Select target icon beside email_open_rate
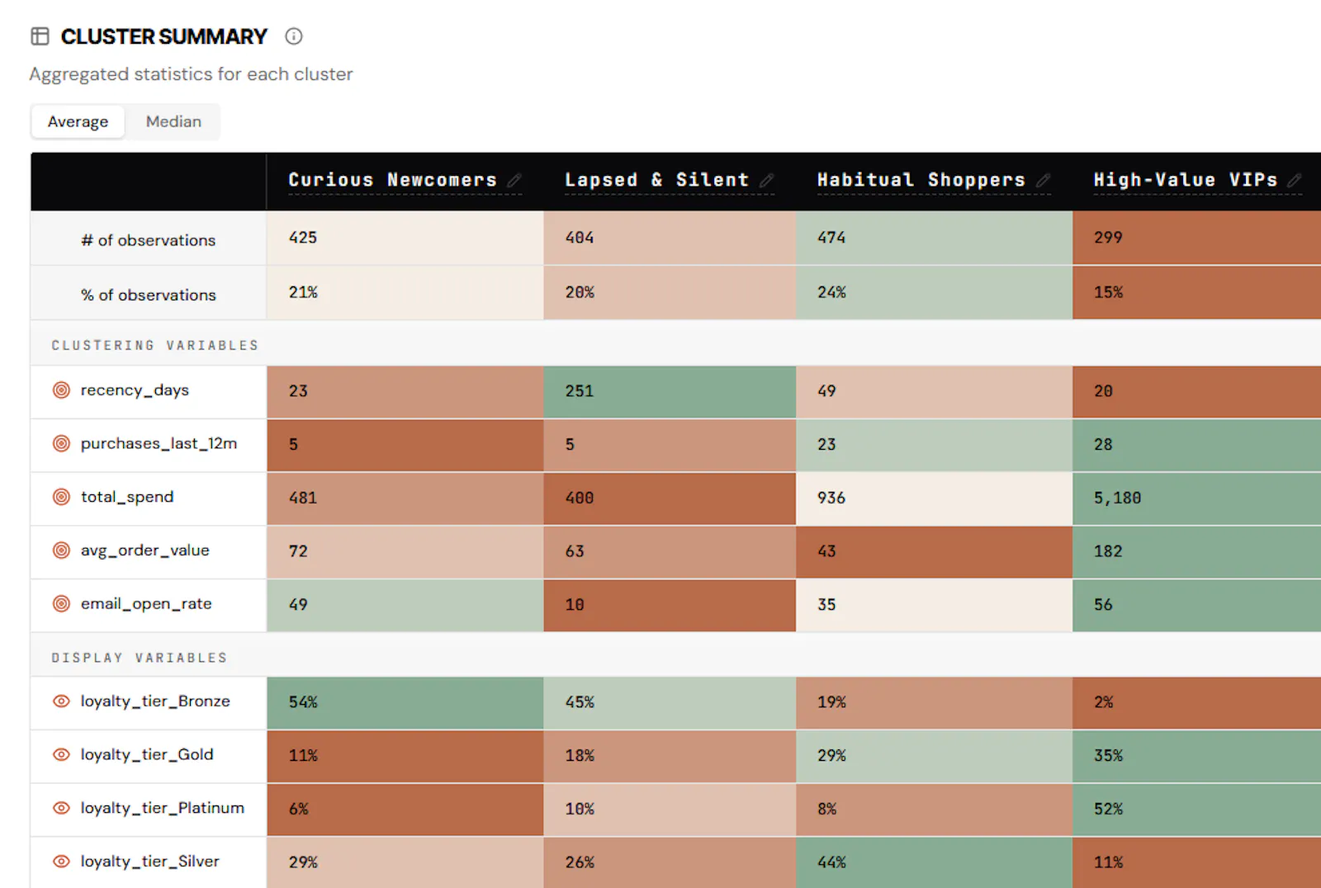The height and width of the screenshot is (888, 1321). point(61,603)
